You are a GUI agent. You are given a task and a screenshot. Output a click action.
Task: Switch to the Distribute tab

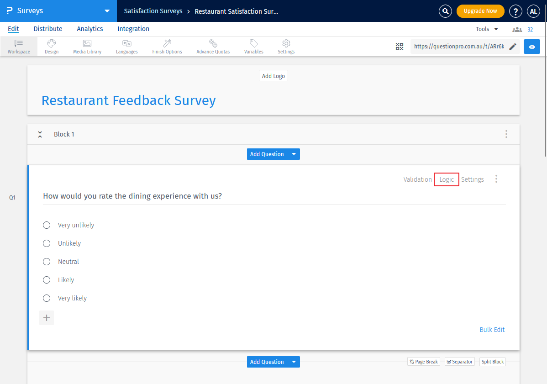click(x=47, y=29)
